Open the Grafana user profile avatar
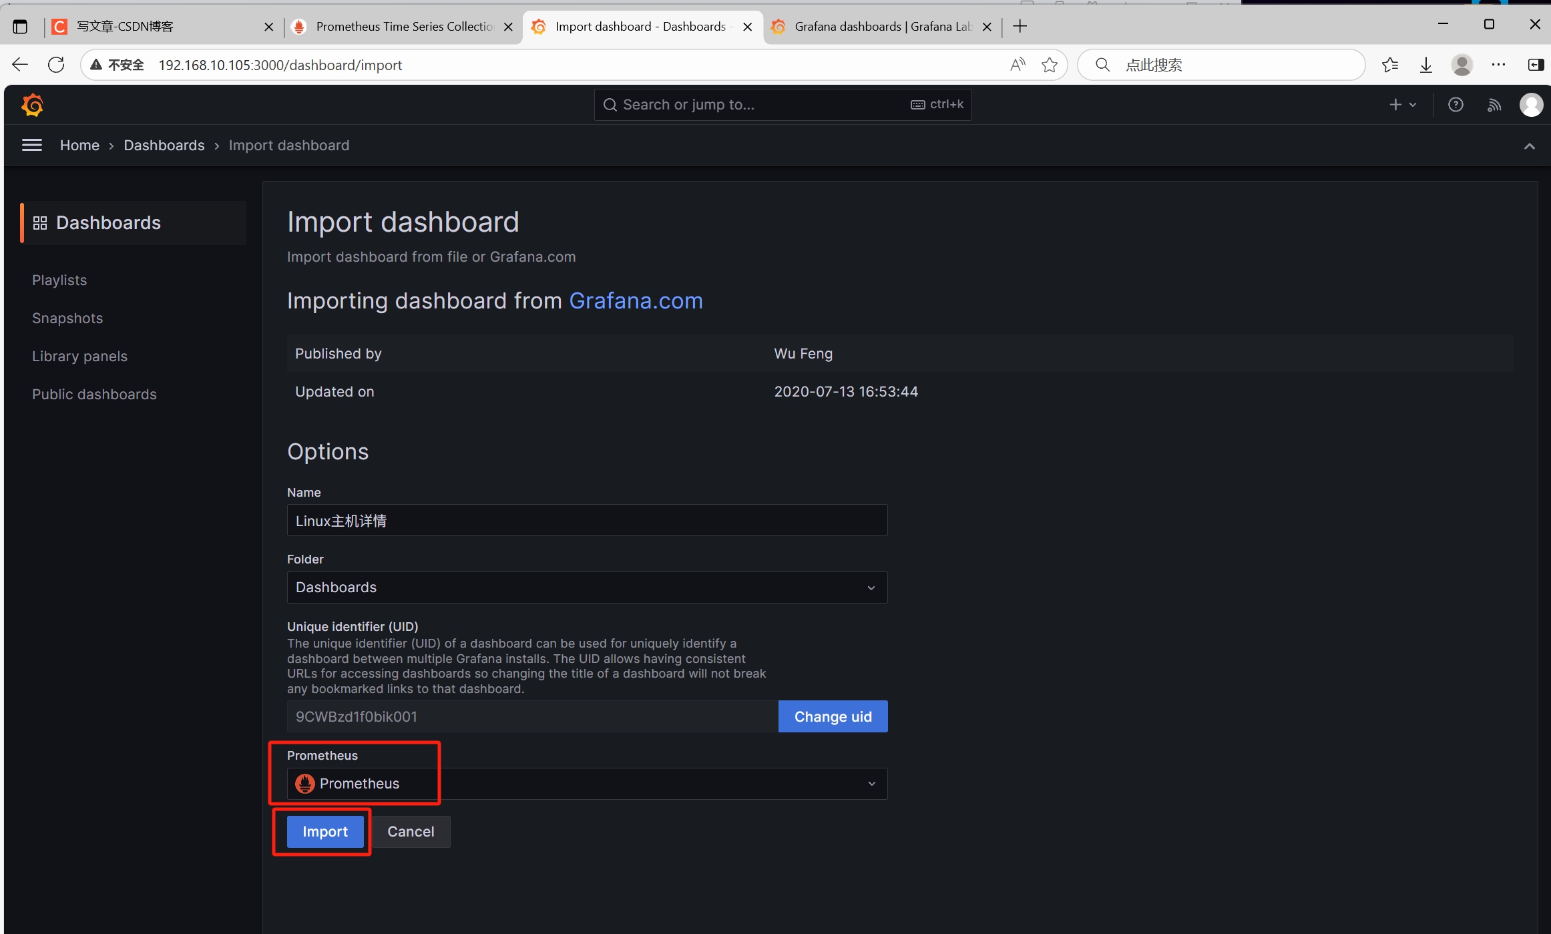 click(1531, 105)
